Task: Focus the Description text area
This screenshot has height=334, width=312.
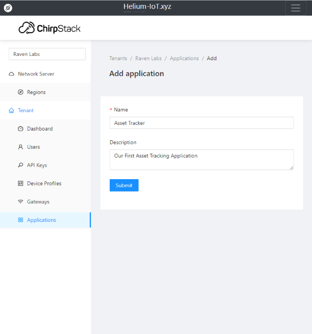Action: [201, 160]
